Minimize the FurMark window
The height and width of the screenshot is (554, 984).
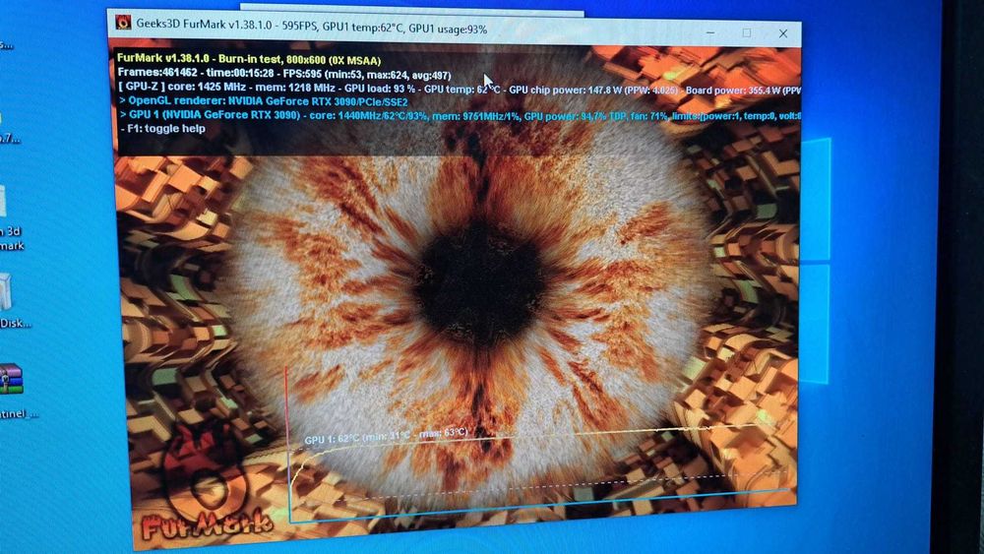[x=709, y=32]
